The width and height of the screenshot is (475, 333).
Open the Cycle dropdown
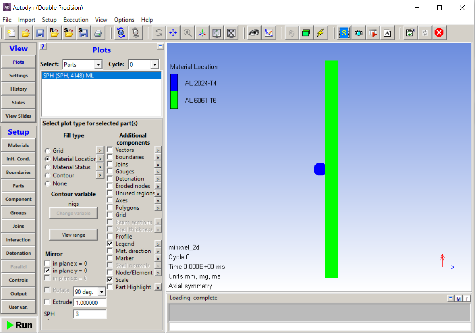pos(155,65)
